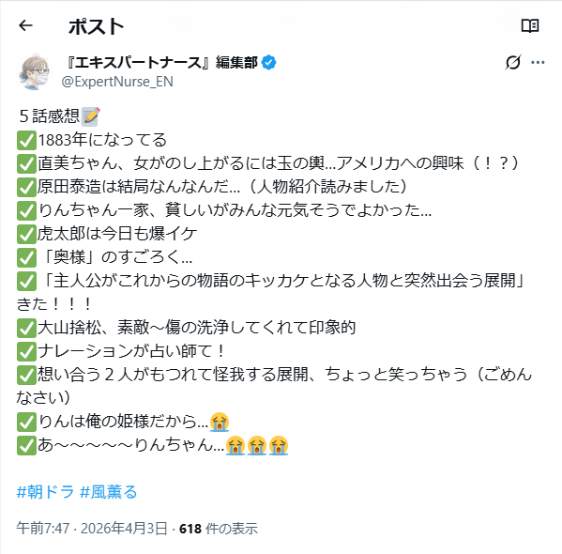Click the memo pencil emoji

[91, 116]
